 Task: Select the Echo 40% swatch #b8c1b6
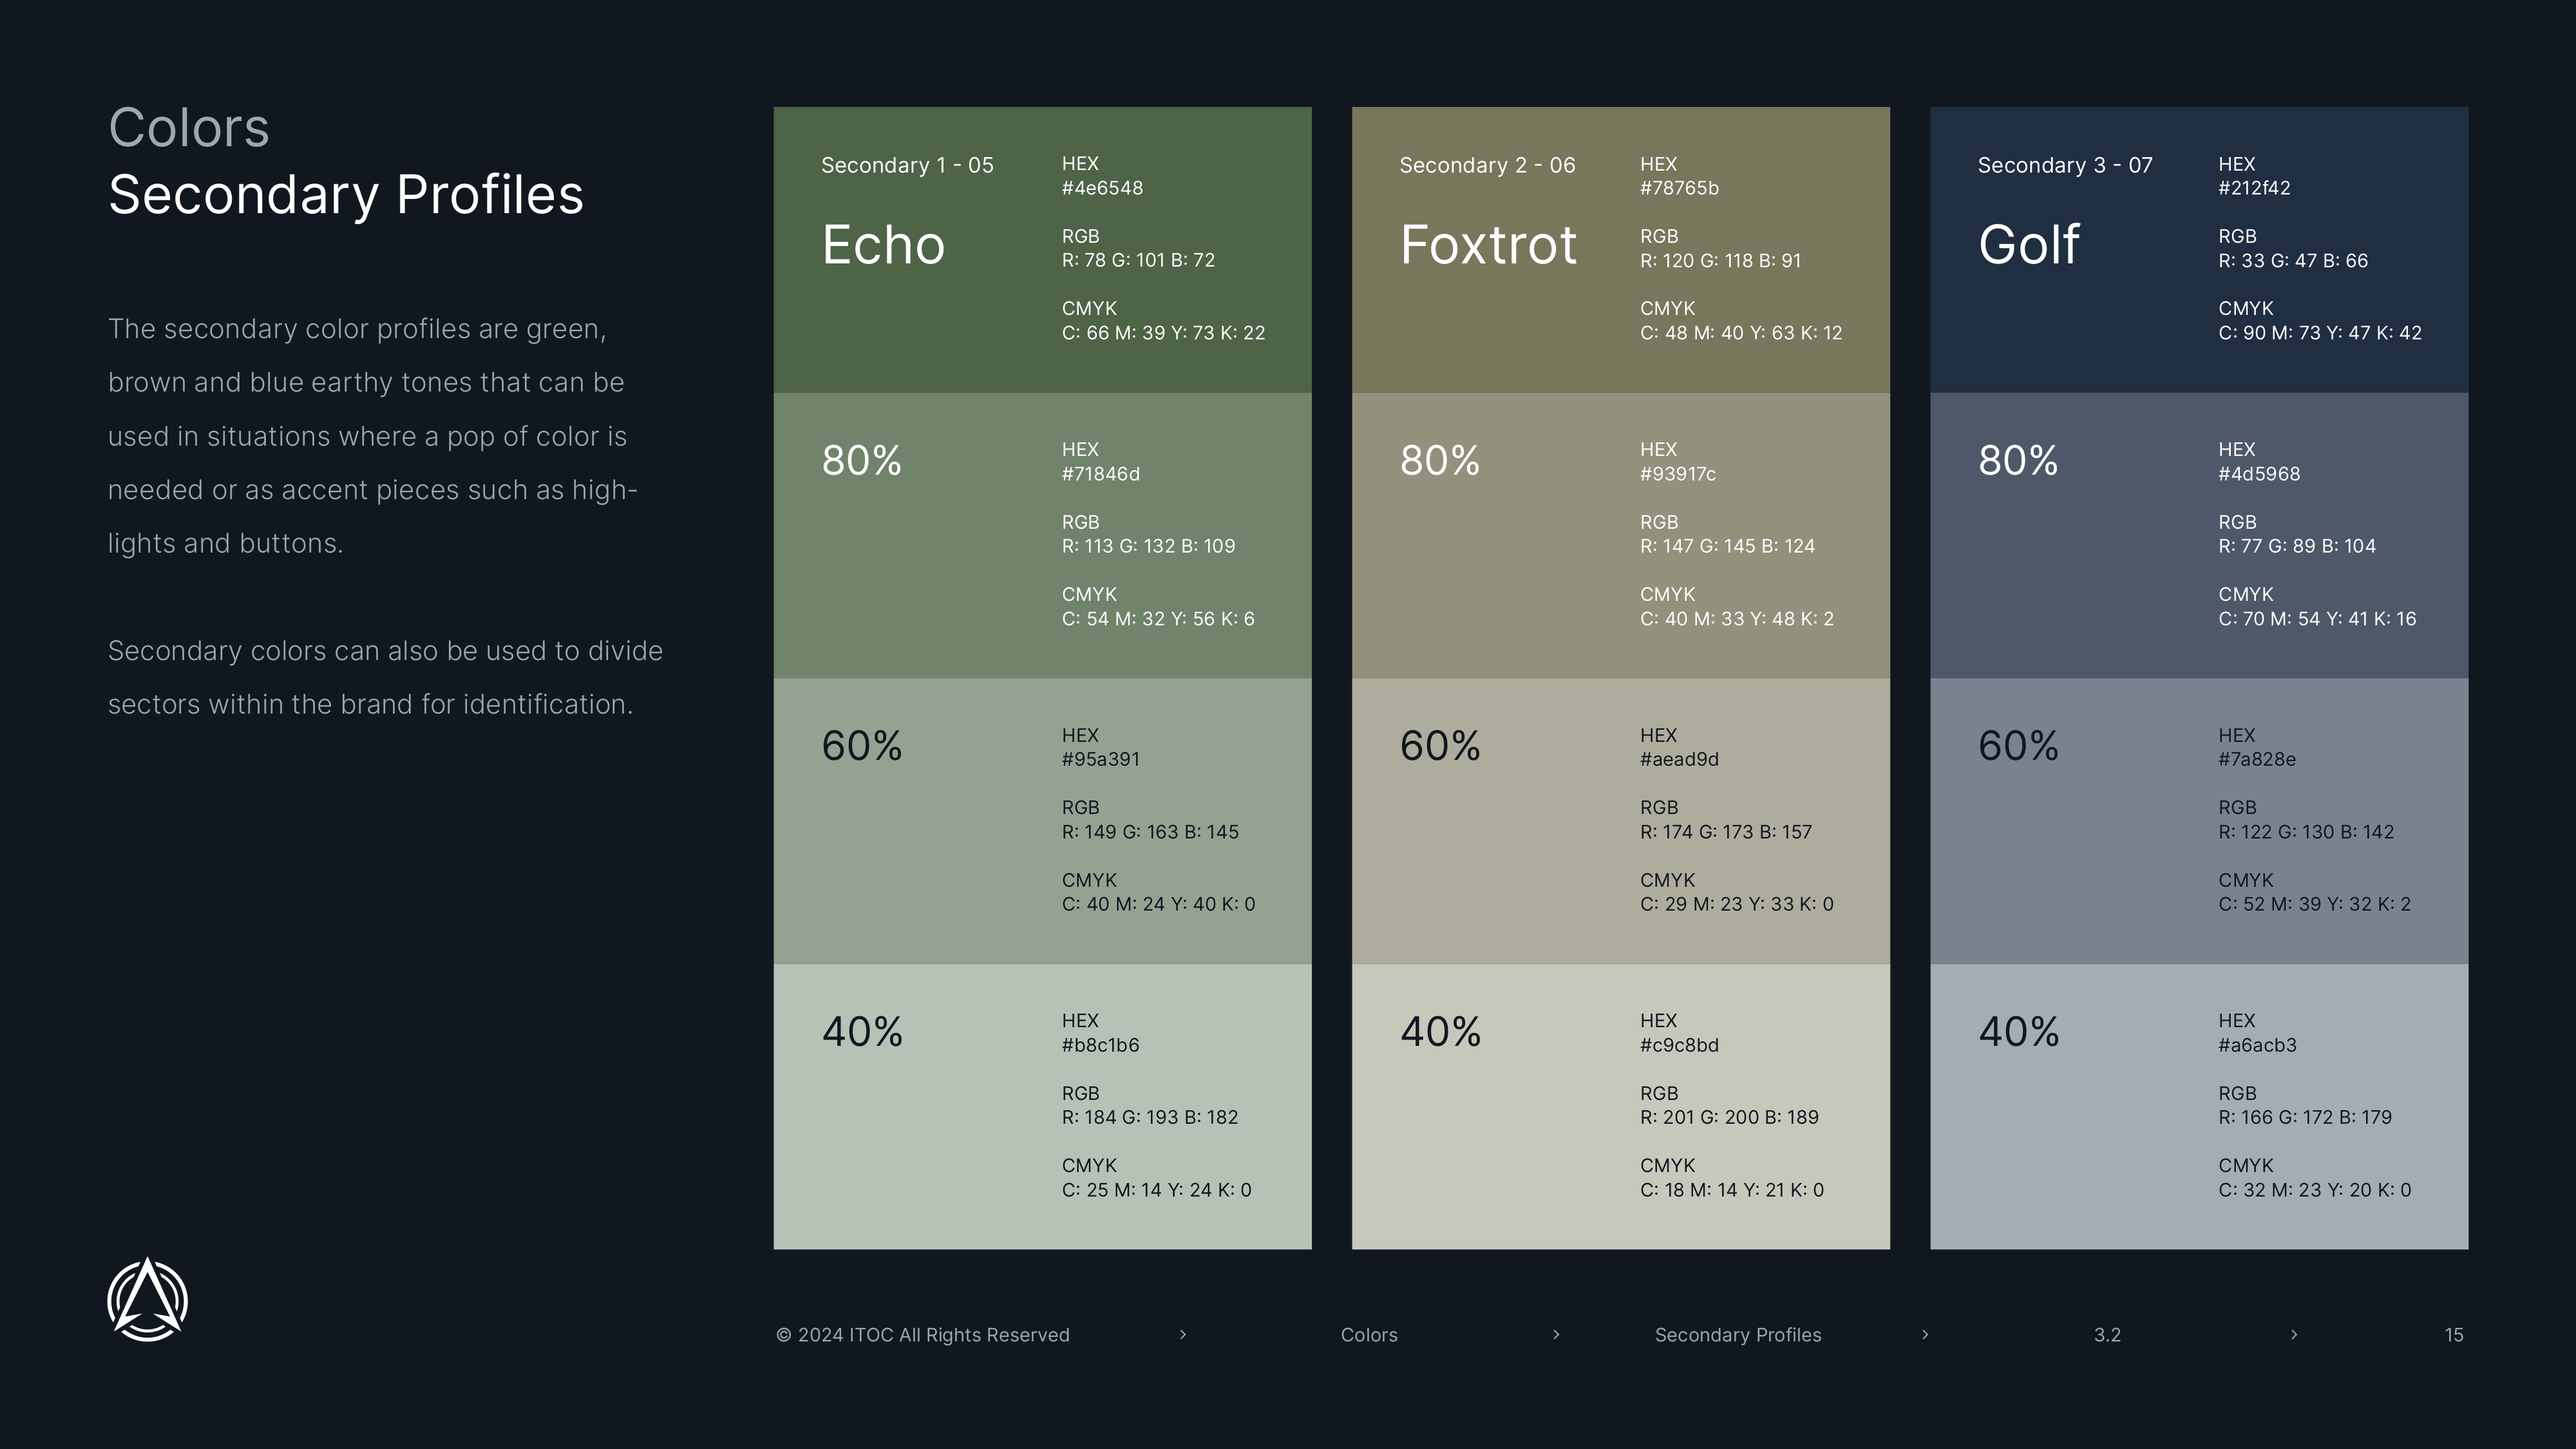[1042, 1107]
